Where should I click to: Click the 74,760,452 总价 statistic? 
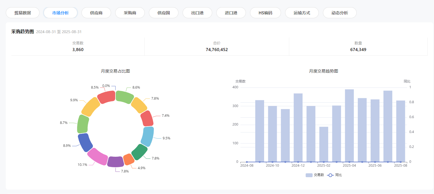[217, 50]
